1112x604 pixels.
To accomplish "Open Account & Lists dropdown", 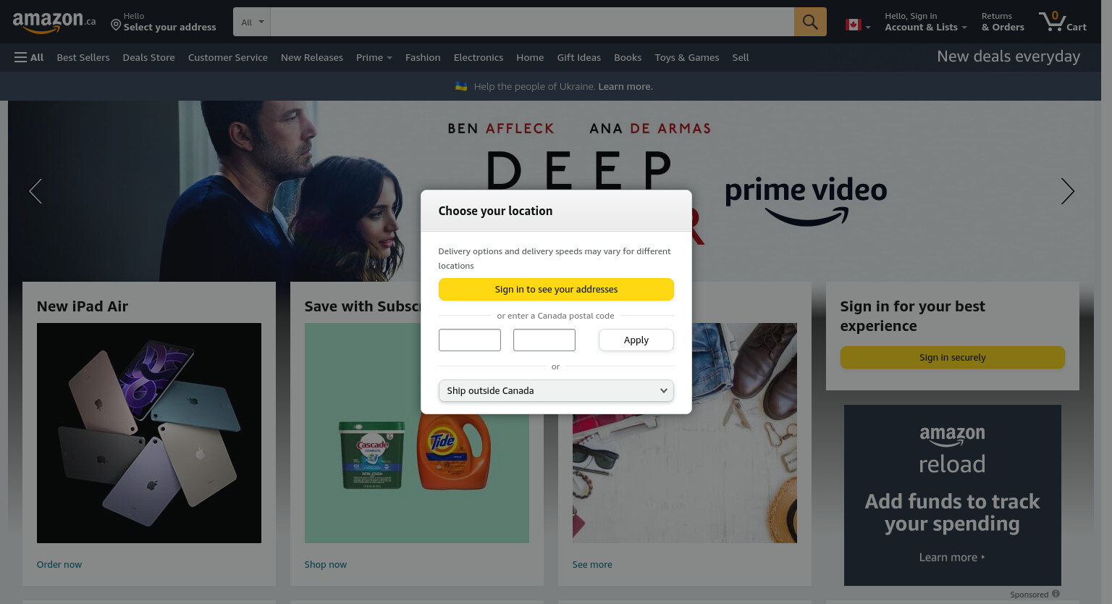I will (x=926, y=22).
